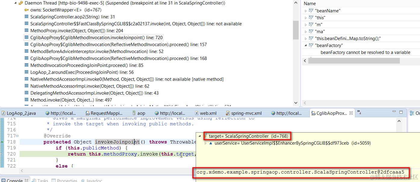Viewport: 420px width, 182px height.
Task: Switch to the Tasks view tab
Action: tap(40, 180)
